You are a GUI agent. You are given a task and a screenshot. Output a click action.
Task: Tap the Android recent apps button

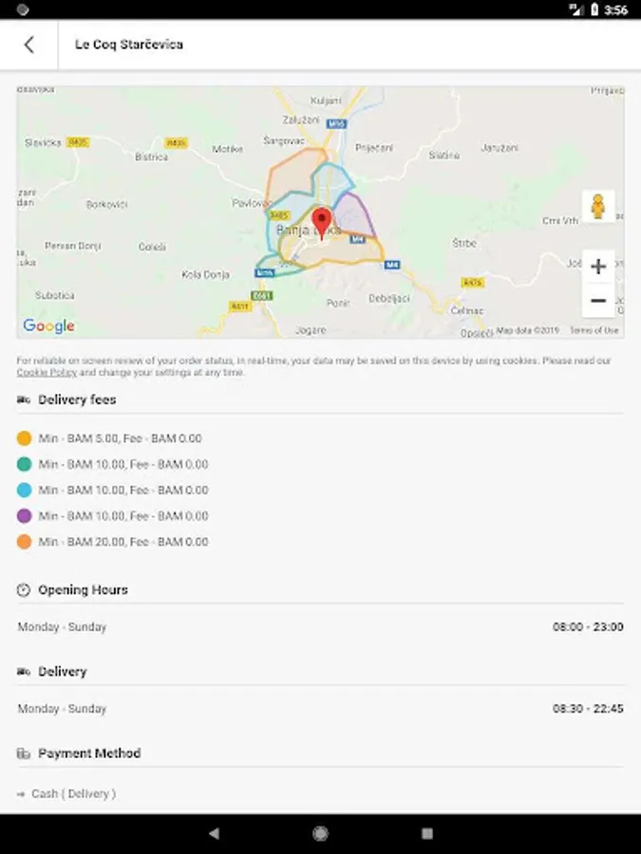426,833
